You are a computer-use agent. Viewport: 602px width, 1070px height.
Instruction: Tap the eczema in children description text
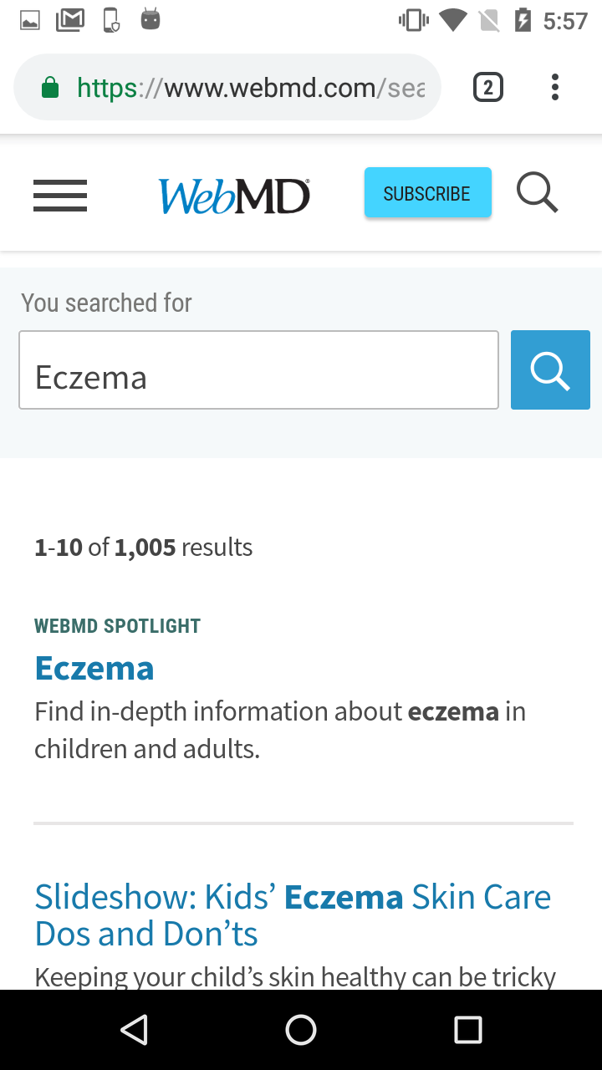280,730
